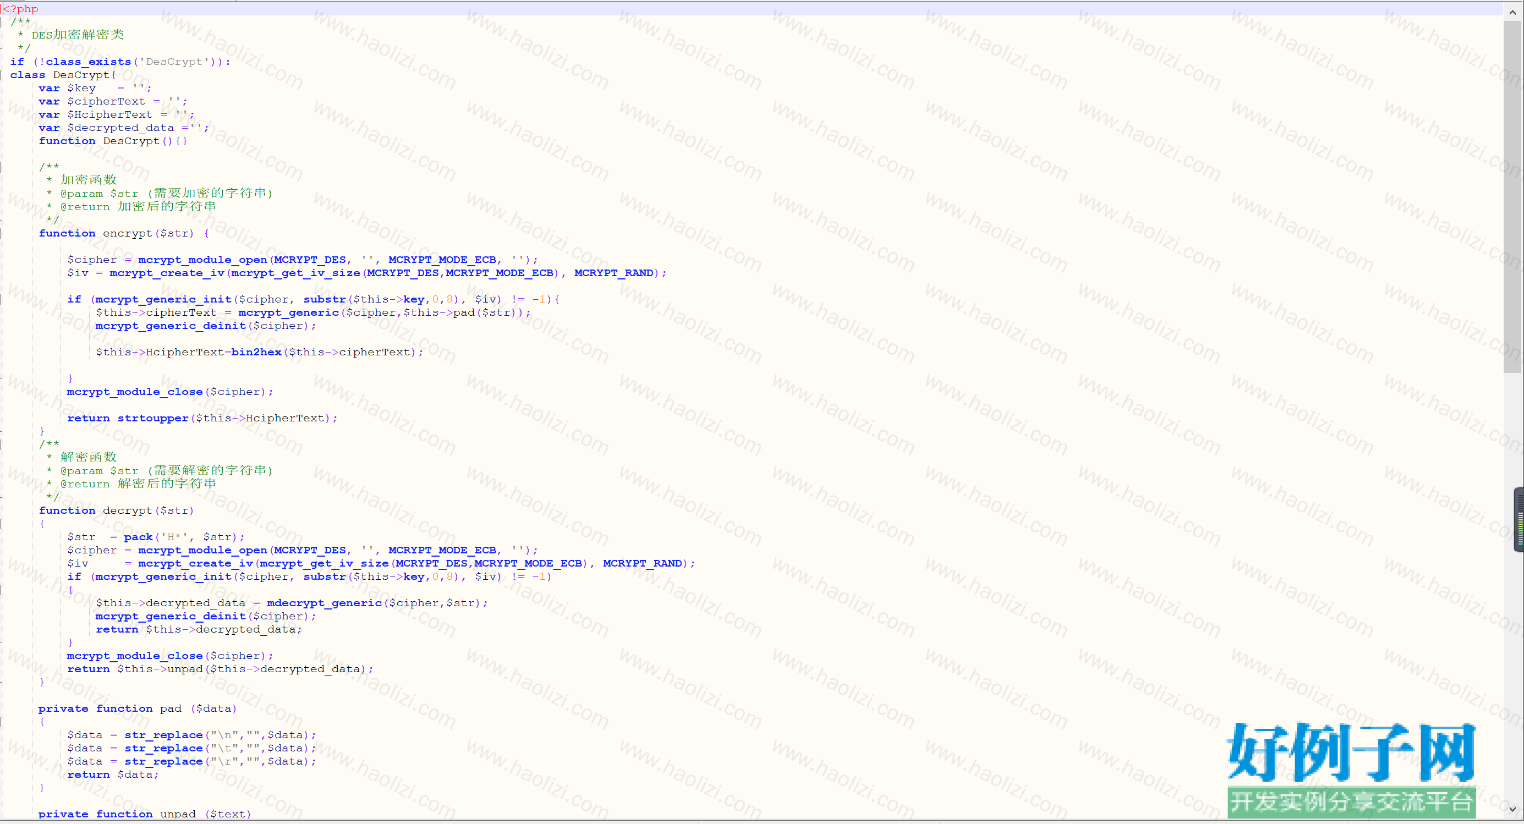Viewport: 1524px width, 824px height.
Task: Click the str_replace("\r") line
Action: coord(191,761)
